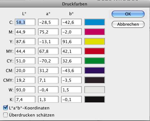Open the white (W) color swatch

click(x=95, y=90)
